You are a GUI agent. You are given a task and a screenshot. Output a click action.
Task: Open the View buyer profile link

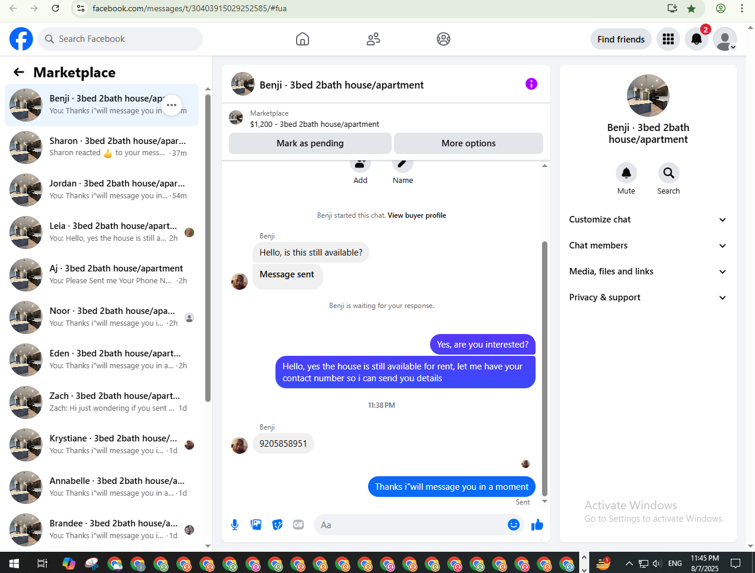click(x=417, y=215)
